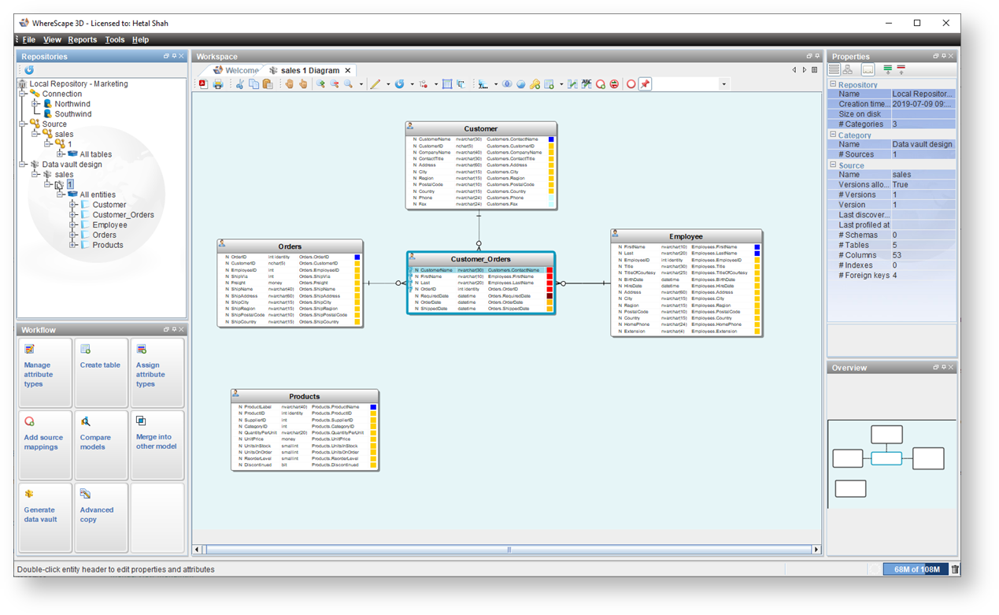Toggle the categorized view button in Properties

[834, 70]
